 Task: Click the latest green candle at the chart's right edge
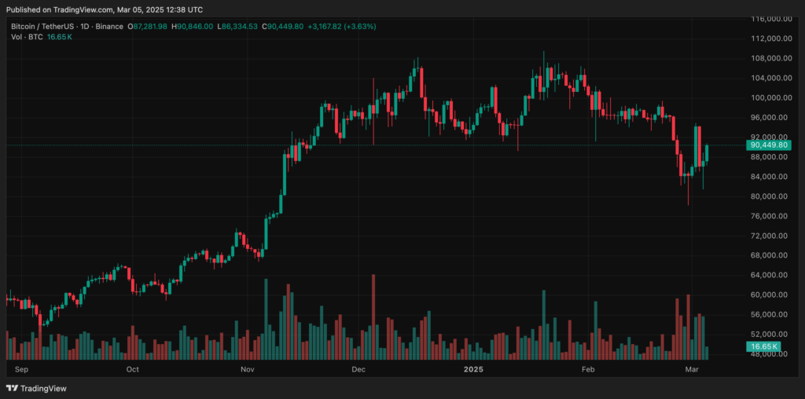707,153
